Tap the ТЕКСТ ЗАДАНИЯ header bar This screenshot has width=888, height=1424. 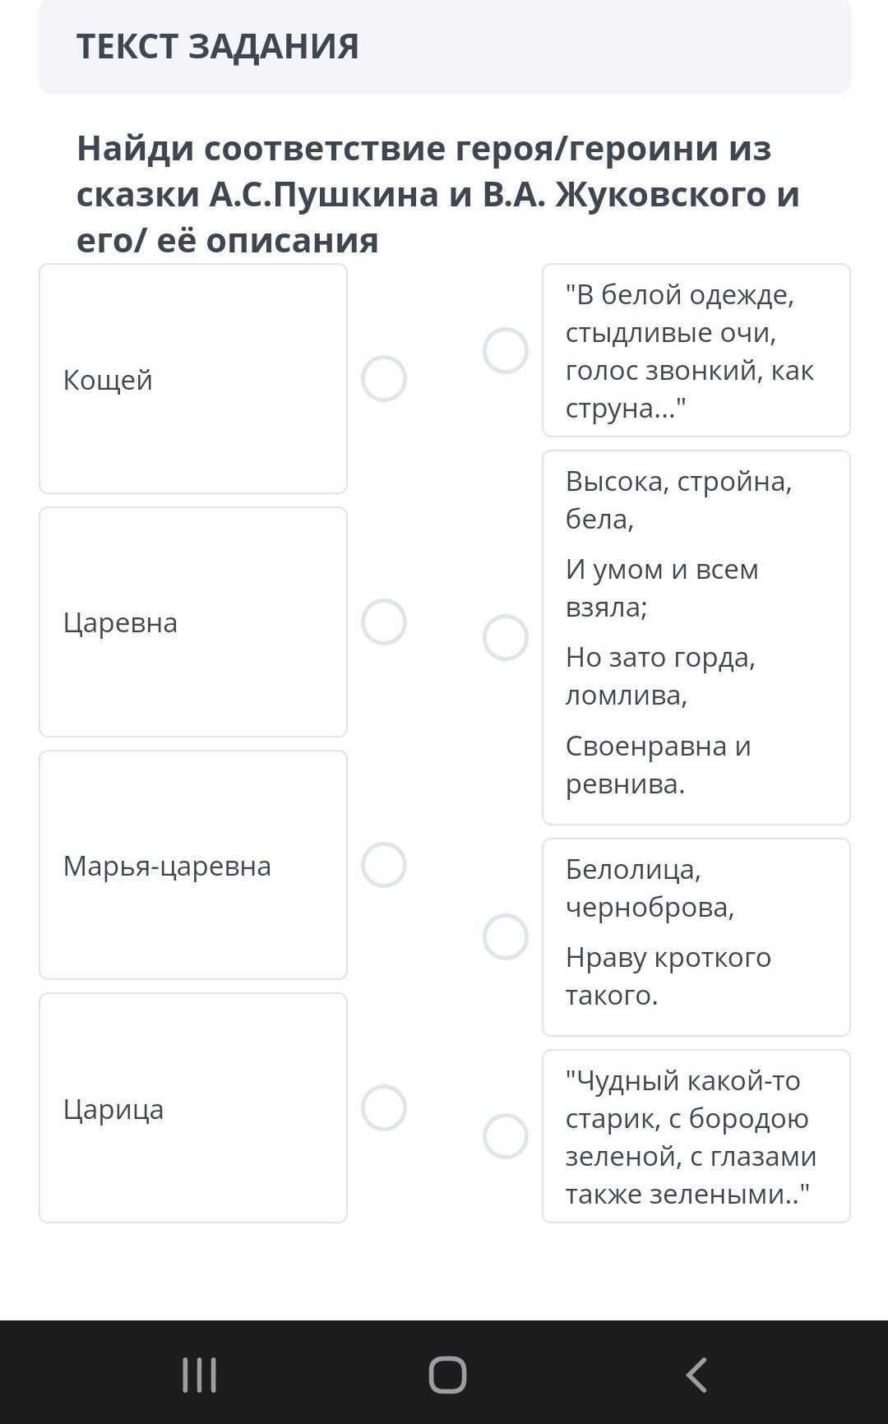[x=444, y=47]
